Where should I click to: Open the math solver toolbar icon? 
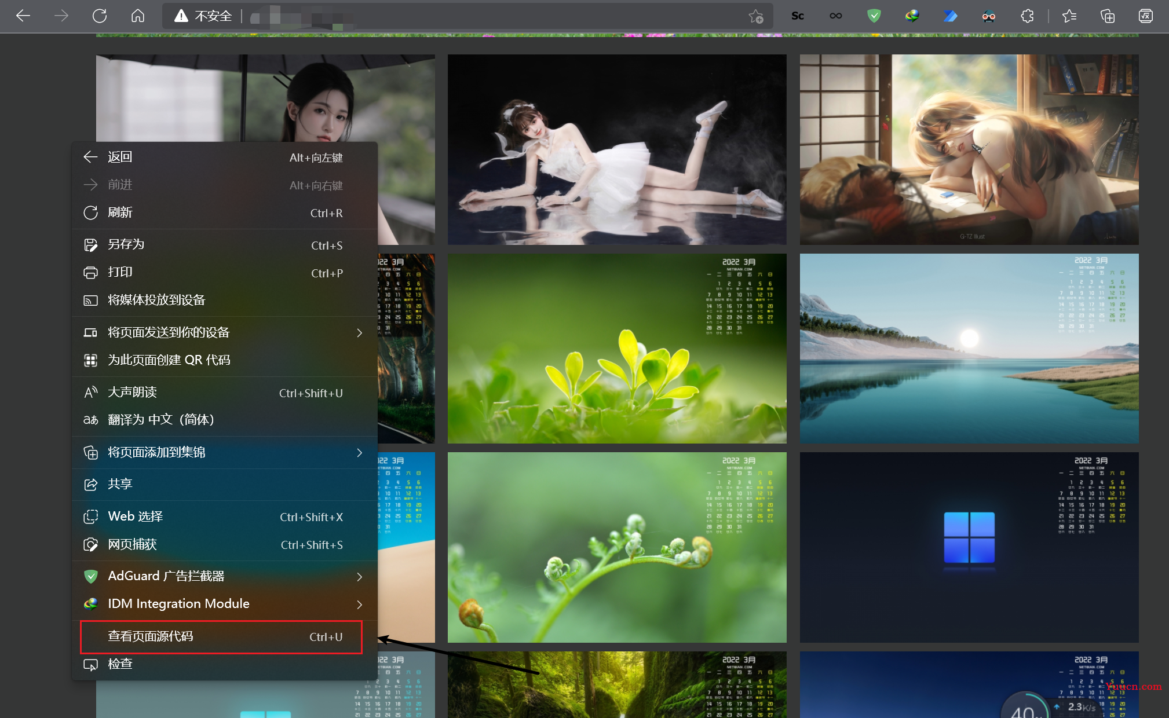[1146, 16]
